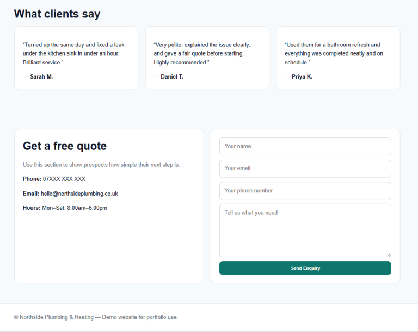Click the hello@northsideplumbing.co.uk email address
This screenshot has height=332, width=418.
(79, 194)
